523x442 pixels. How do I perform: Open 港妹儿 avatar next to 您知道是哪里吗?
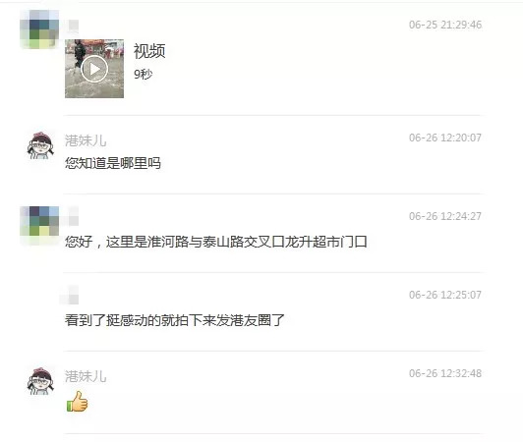[40, 145]
